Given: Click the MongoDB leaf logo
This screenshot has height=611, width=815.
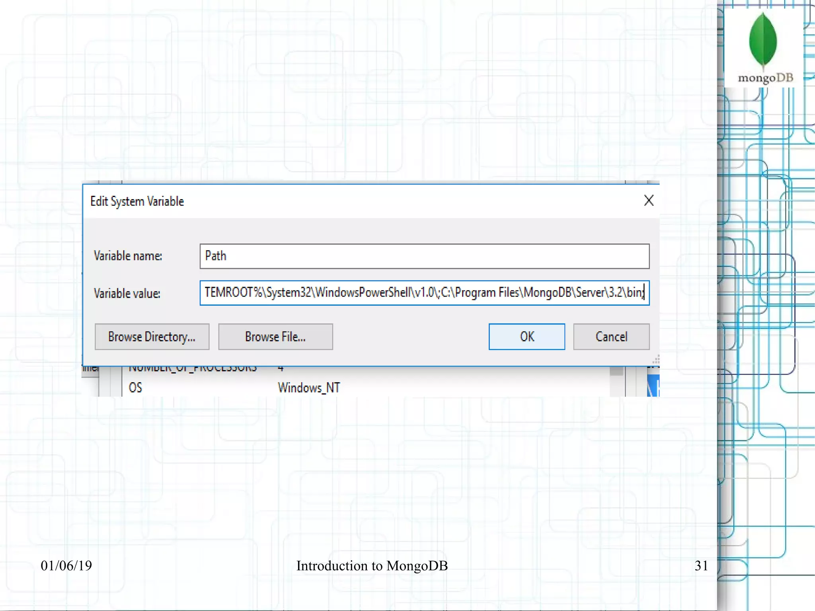Looking at the screenshot, I should [x=763, y=40].
